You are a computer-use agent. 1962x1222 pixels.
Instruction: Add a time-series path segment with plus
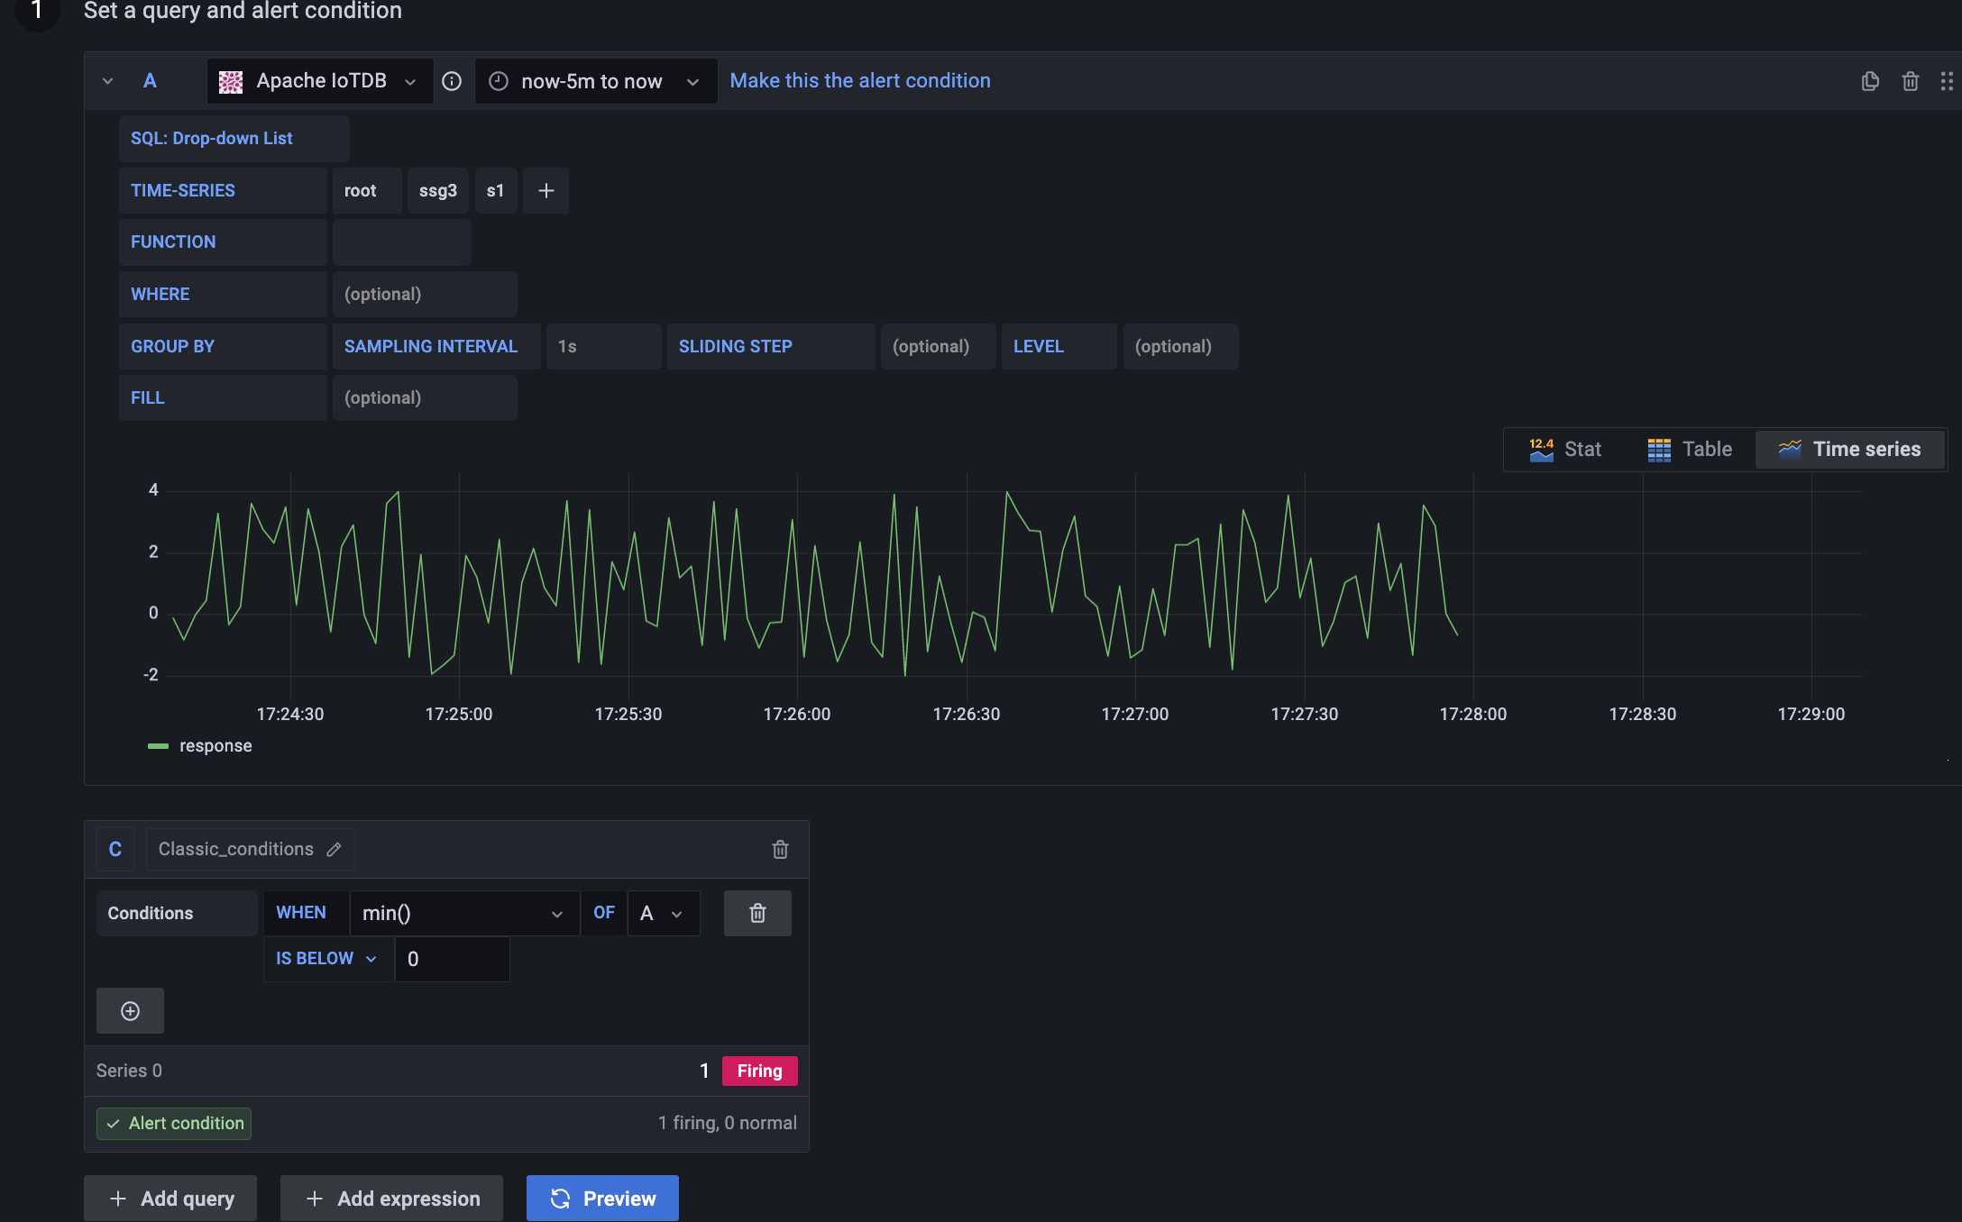[546, 190]
